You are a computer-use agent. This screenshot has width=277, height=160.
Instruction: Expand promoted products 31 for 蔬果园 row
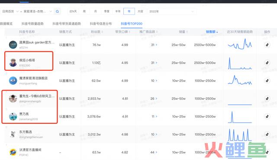coord(154,45)
